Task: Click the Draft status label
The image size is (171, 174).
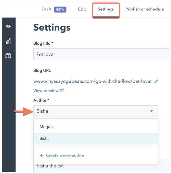Action: click(47, 9)
